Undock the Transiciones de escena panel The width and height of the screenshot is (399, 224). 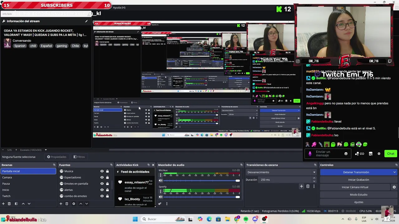click(x=315, y=165)
